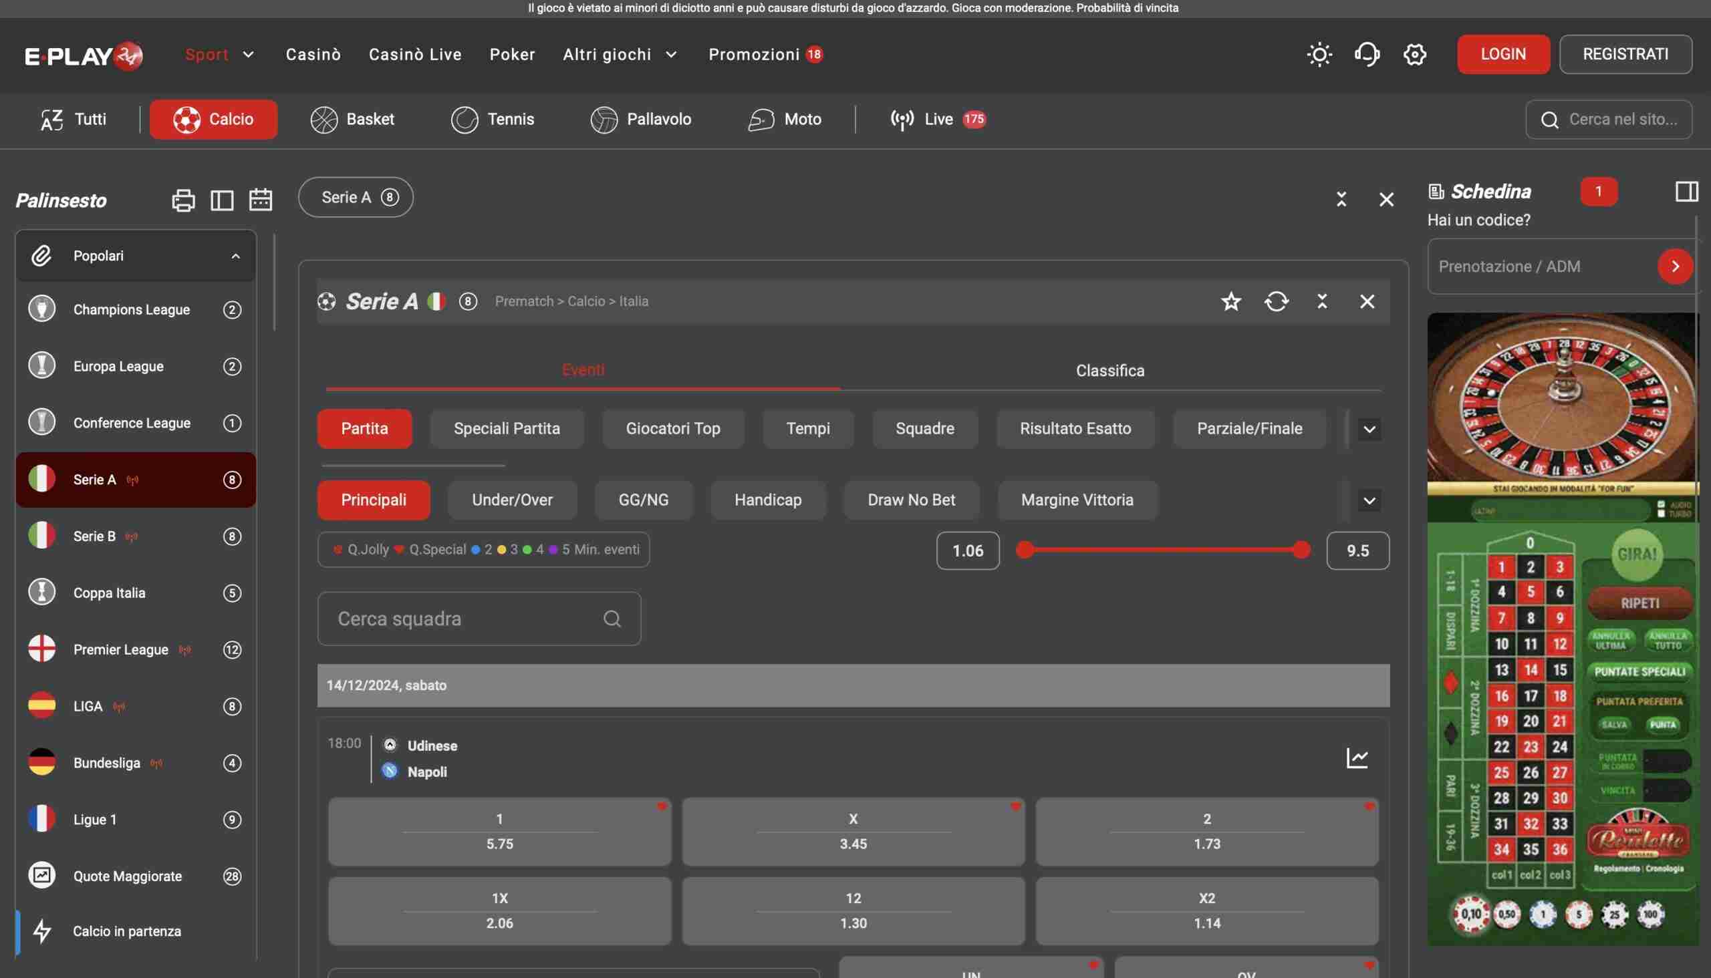
Task: Close the Serie A panel
Action: point(1367,301)
